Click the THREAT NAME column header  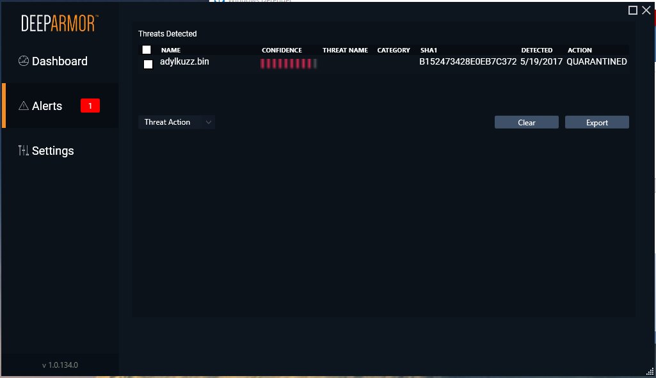pos(345,50)
